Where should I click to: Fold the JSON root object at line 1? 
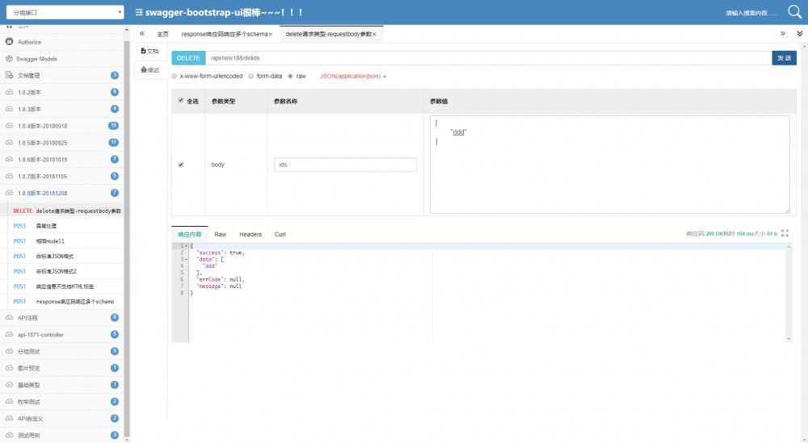(x=187, y=246)
